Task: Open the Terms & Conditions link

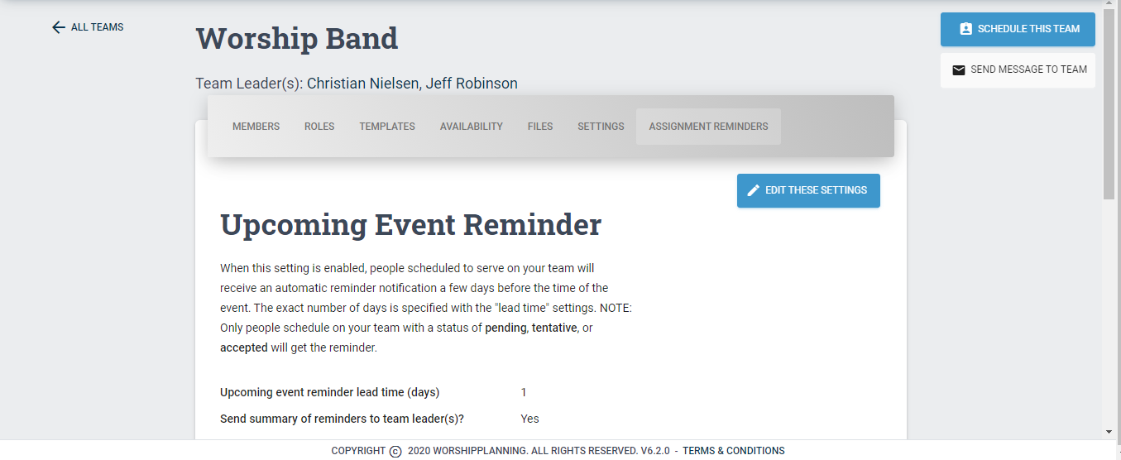Action: 733,452
